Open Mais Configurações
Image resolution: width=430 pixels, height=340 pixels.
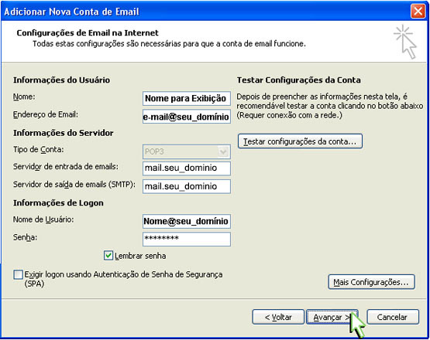click(371, 282)
